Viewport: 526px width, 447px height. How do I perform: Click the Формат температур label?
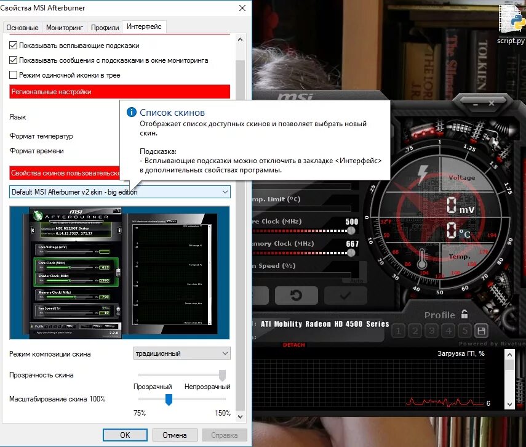[41, 136]
